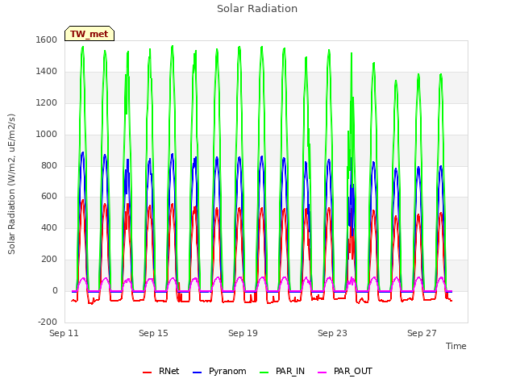Viewport: 516px width, 387px height.
Task: Click the Sep 19 x-axis label
Action: (x=243, y=333)
